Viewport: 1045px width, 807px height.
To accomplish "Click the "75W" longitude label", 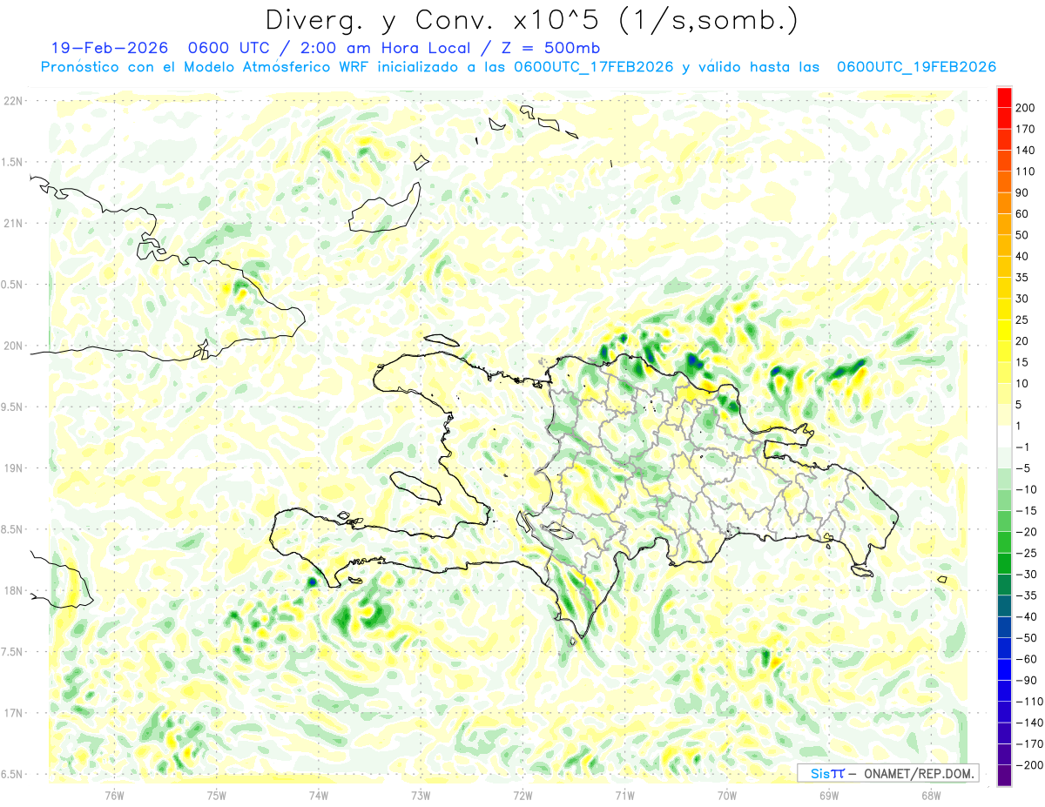I will tap(217, 795).
